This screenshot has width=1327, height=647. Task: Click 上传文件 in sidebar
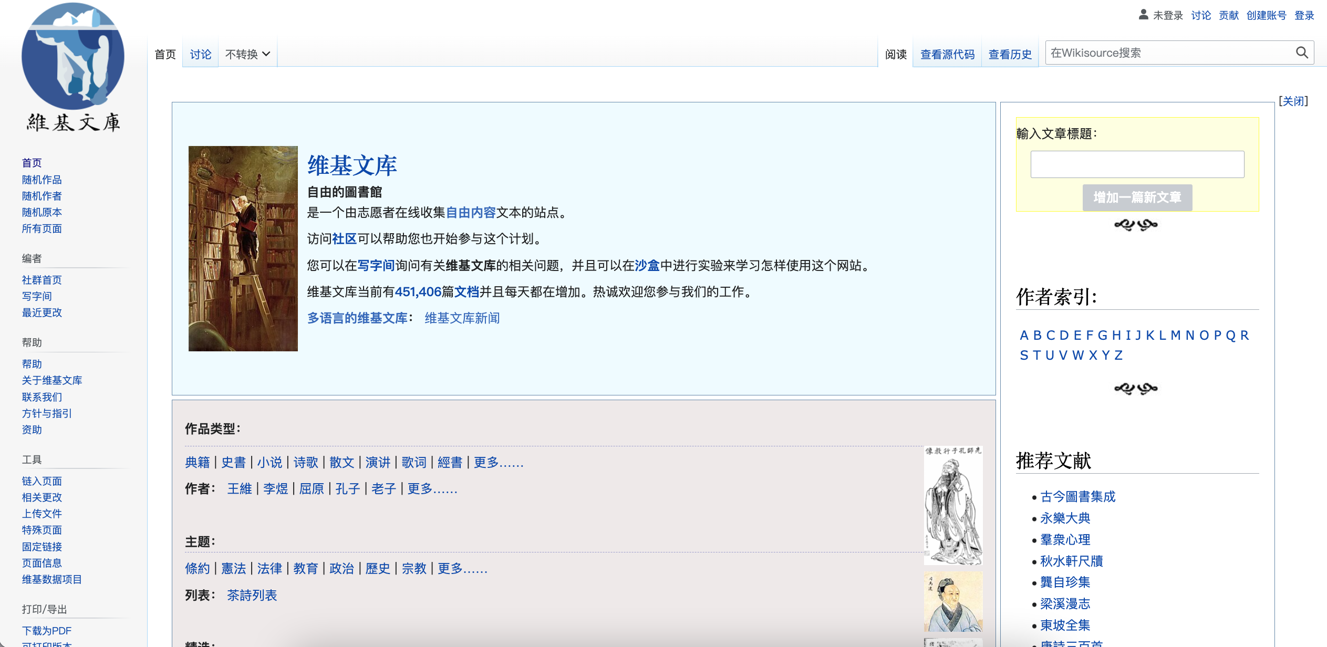[x=42, y=514]
